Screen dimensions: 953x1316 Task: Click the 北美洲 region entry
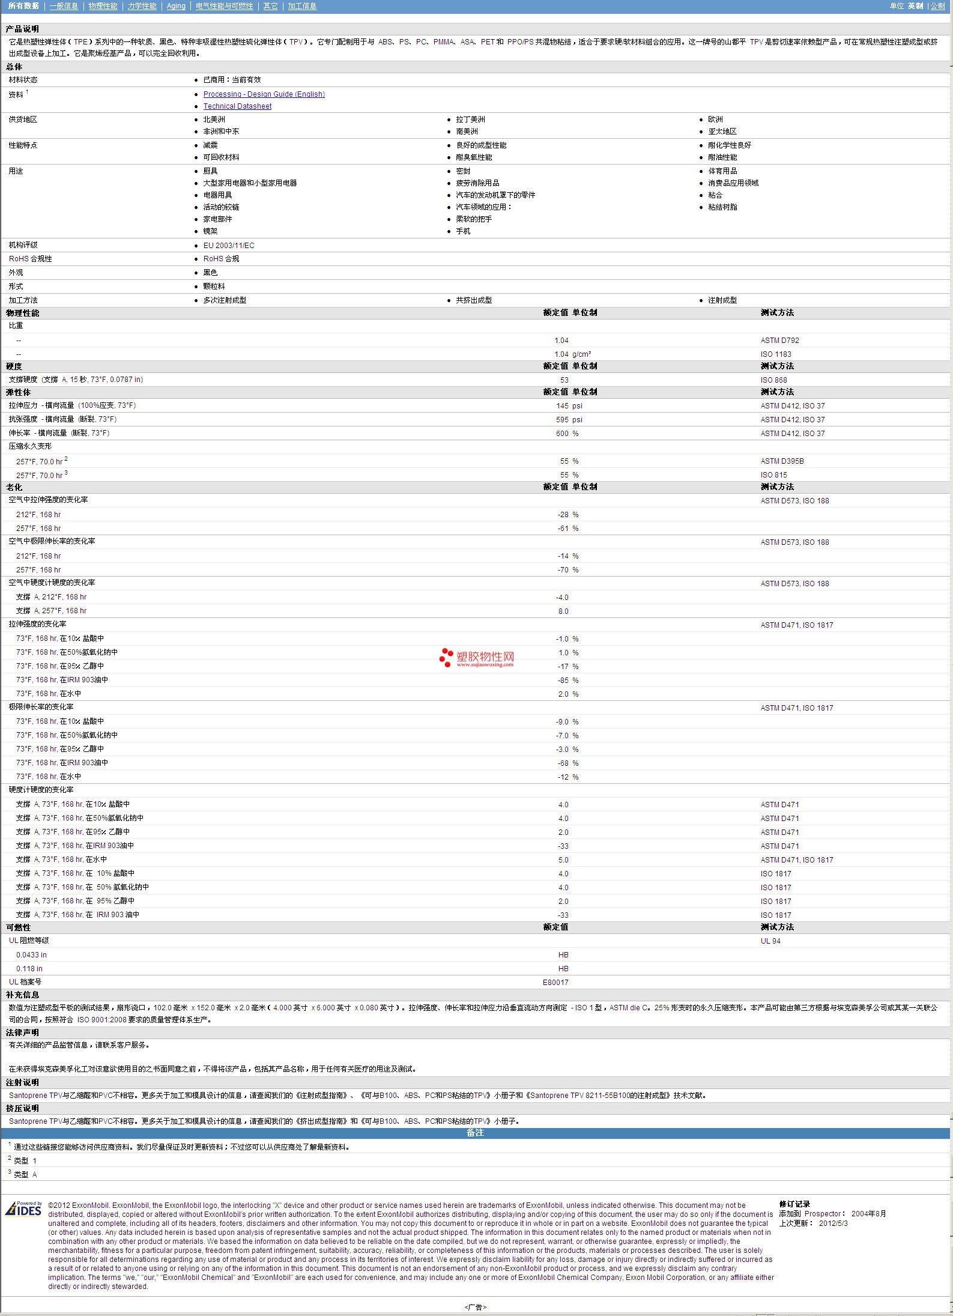point(214,120)
